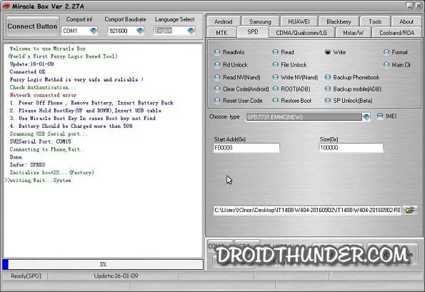Open the HUAWEI tab
The width and height of the screenshot is (425, 292).
click(299, 21)
